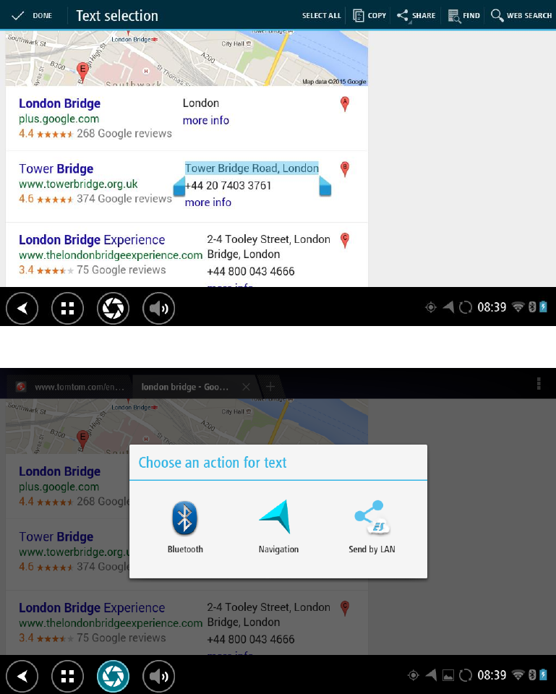Tap Done checkmark in text selection bar
The image size is (556, 694).
pyautogui.click(x=32, y=15)
